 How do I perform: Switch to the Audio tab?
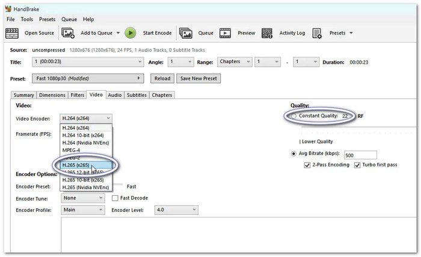tap(115, 95)
